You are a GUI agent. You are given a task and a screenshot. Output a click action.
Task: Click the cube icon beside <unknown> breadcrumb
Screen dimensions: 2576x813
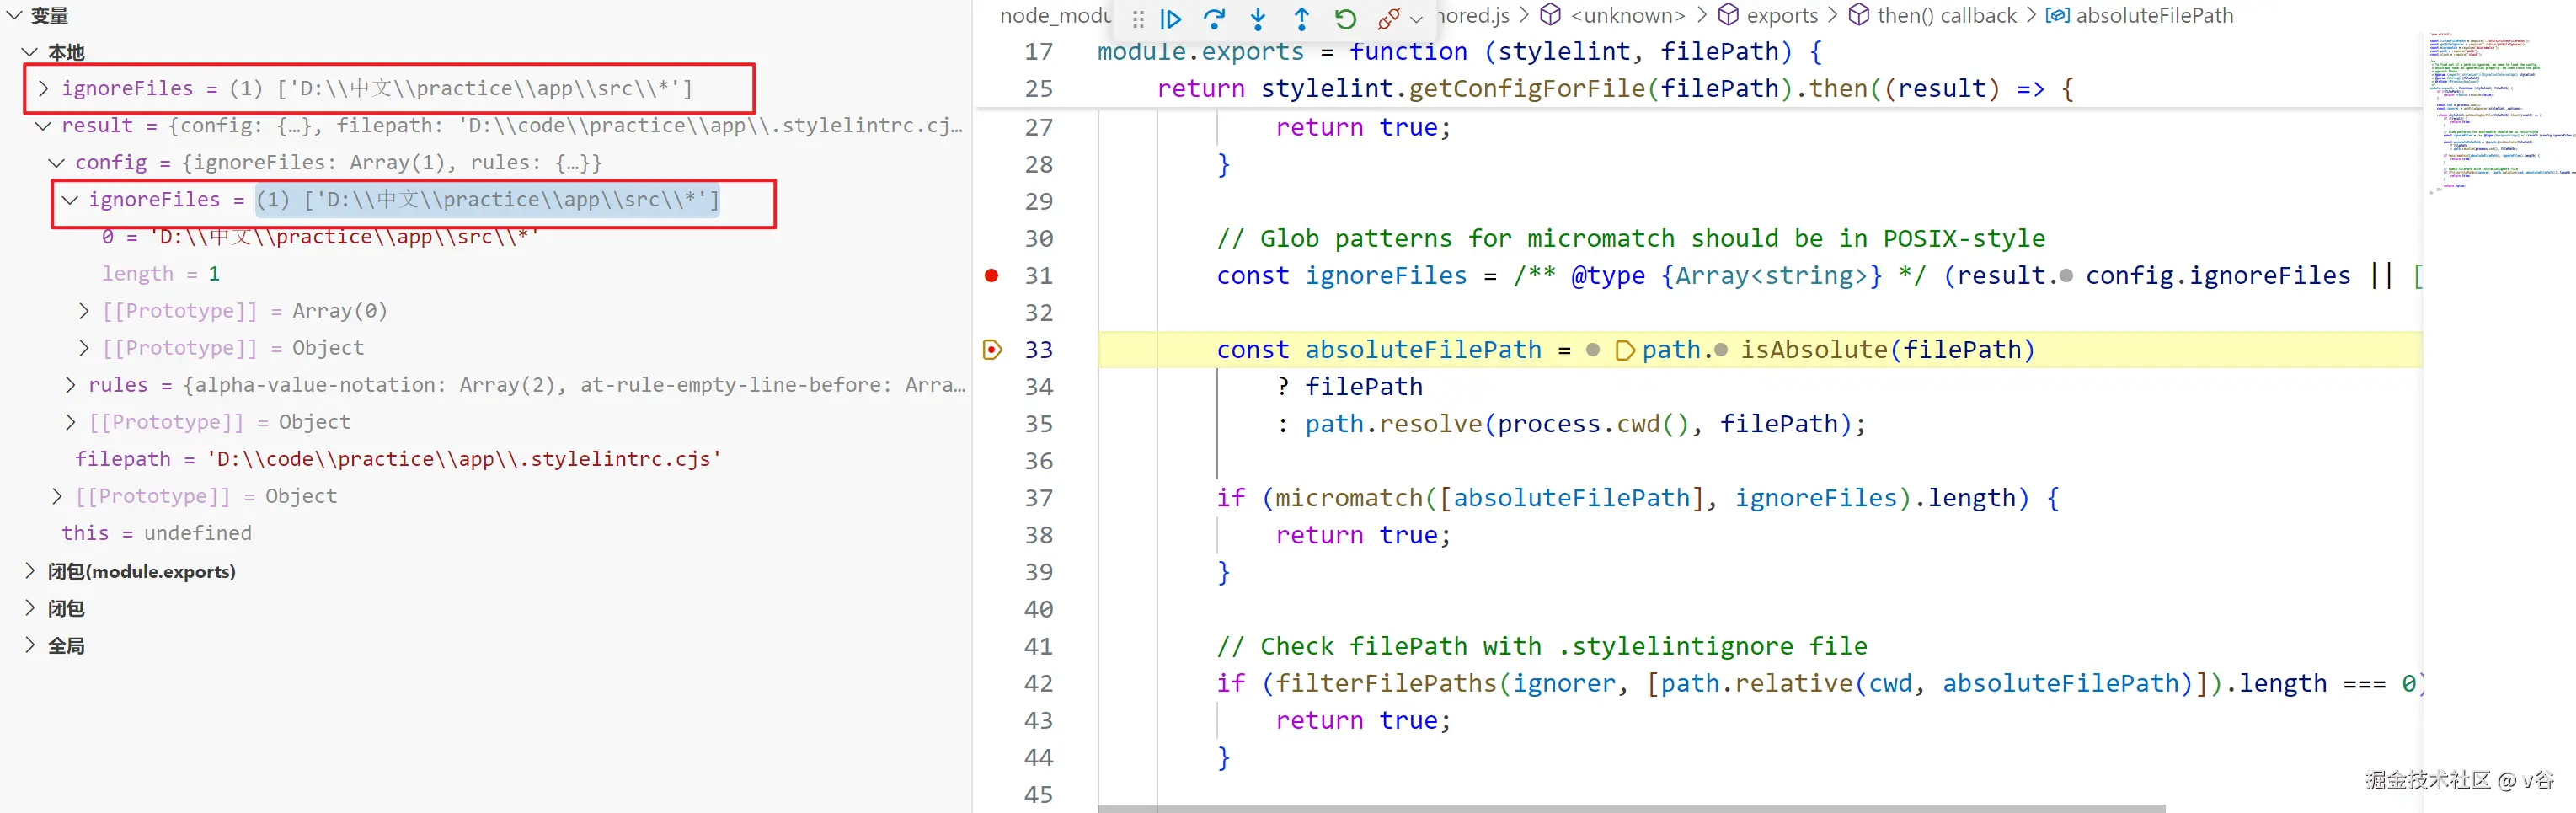[1550, 15]
